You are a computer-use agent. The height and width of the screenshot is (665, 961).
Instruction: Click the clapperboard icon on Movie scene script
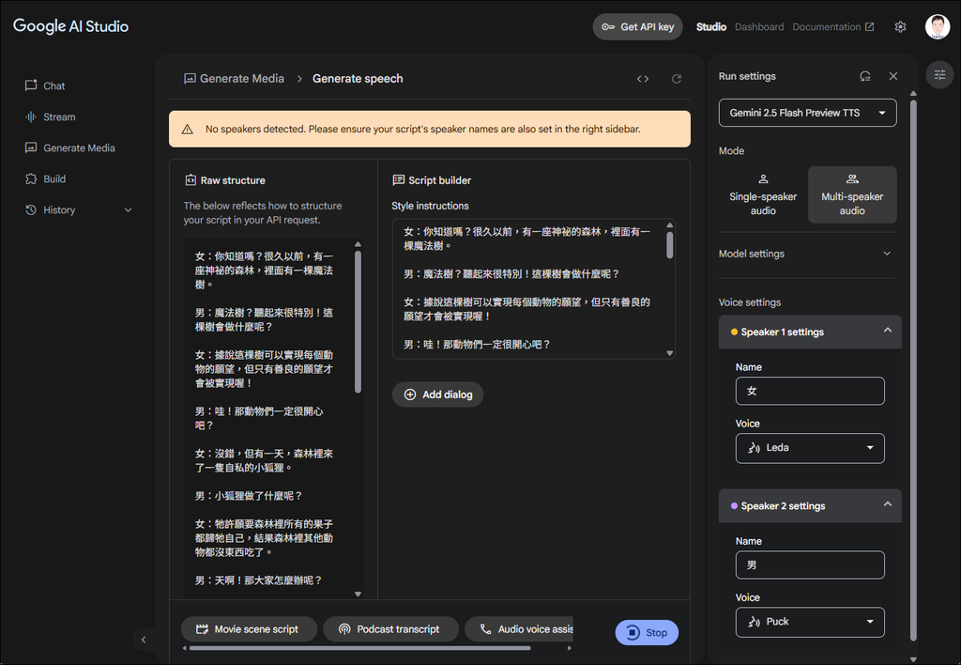click(202, 628)
